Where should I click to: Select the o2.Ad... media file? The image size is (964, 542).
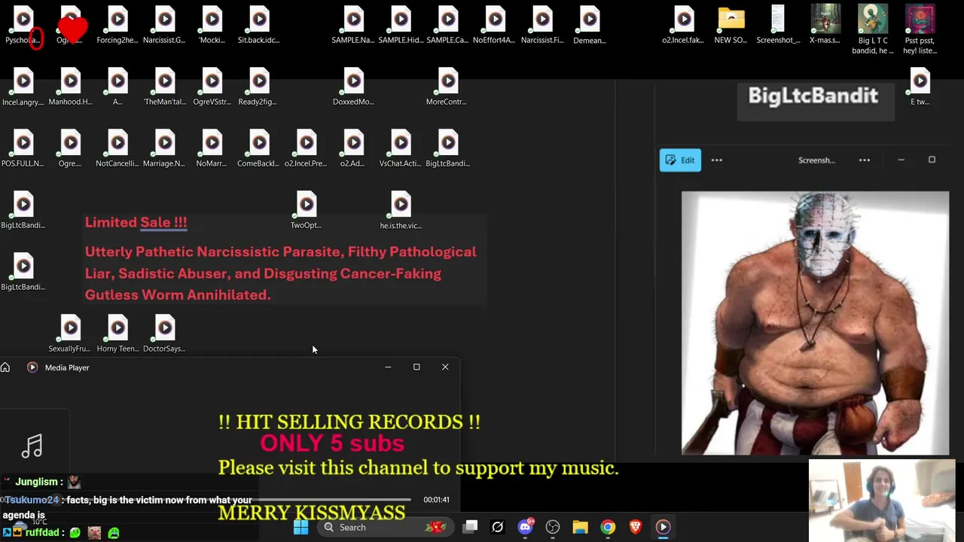pos(353,149)
